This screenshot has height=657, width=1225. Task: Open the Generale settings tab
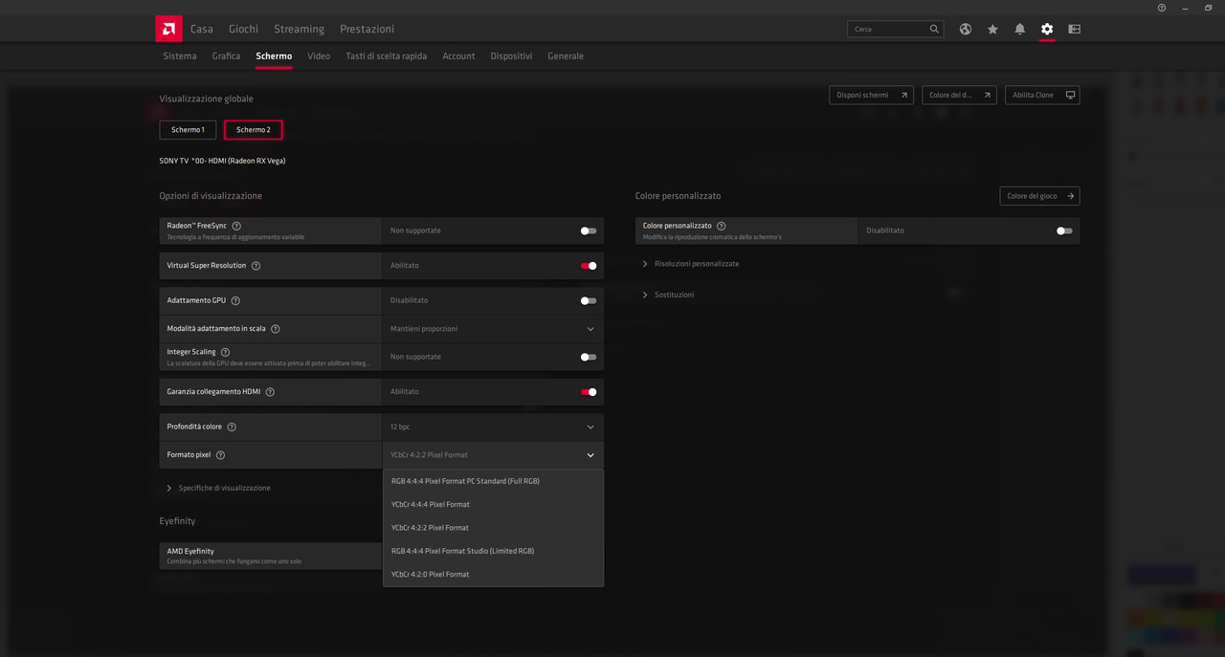pos(566,56)
